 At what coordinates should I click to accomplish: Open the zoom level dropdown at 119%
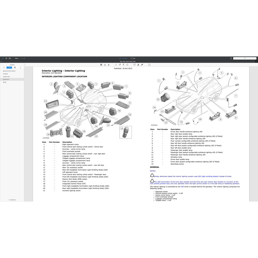17,58
